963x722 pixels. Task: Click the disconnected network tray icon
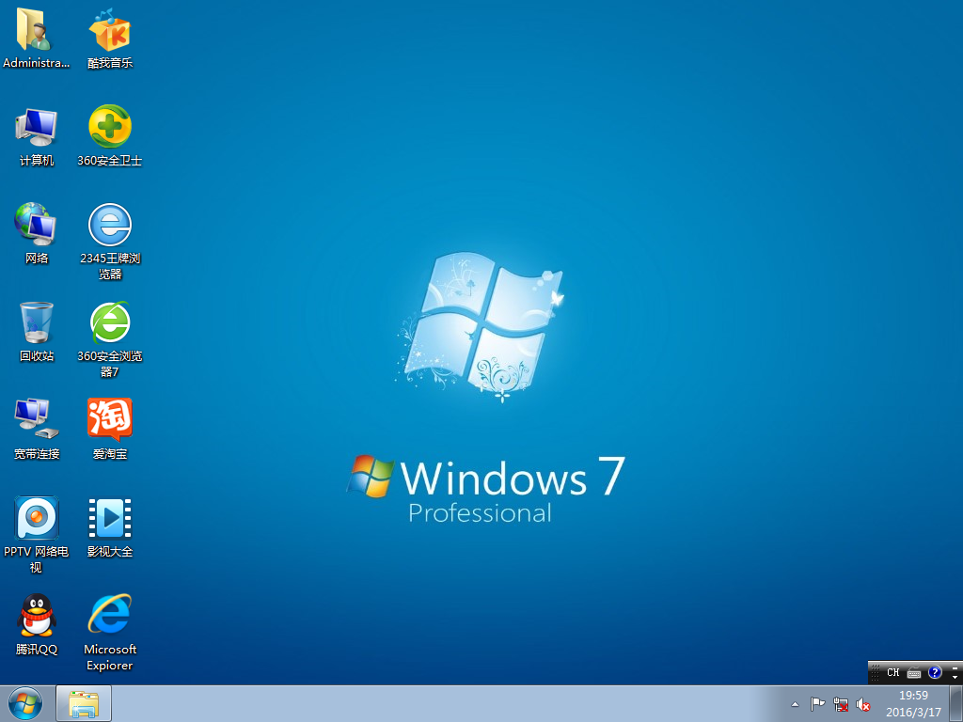tap(840, 704)
